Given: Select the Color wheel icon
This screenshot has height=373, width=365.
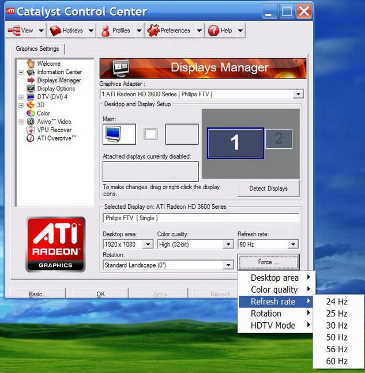Looking at the screenshot, I should [x=31, y=113].
